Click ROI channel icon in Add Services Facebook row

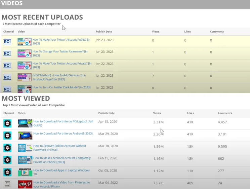(x=7, y=77)
